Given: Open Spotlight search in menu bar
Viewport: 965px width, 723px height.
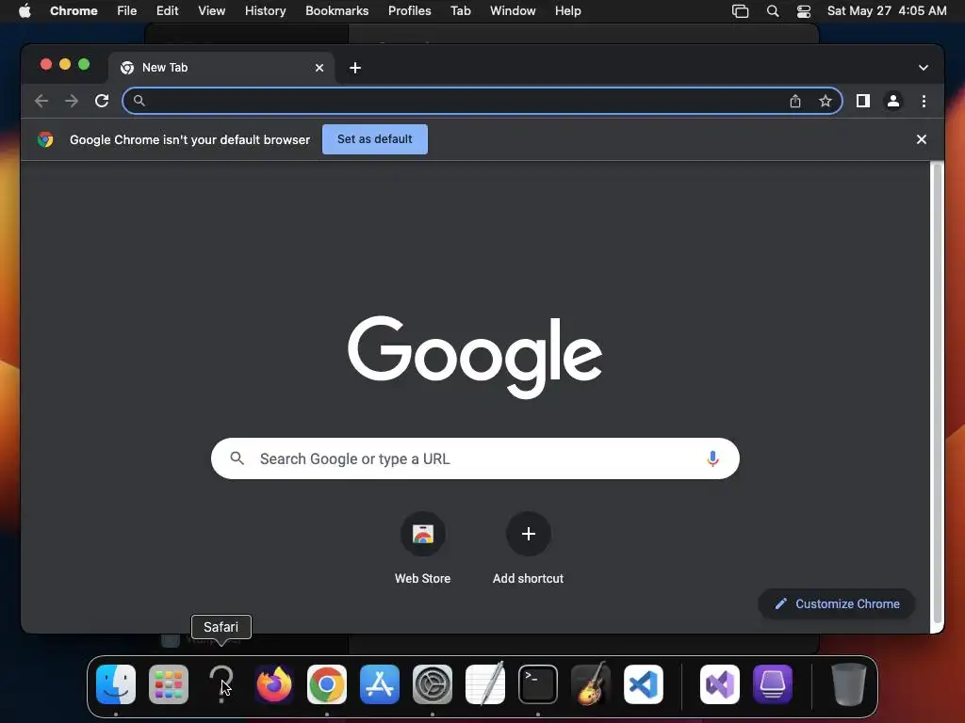Looking at the screenshot, I should (x=773, y=11).
